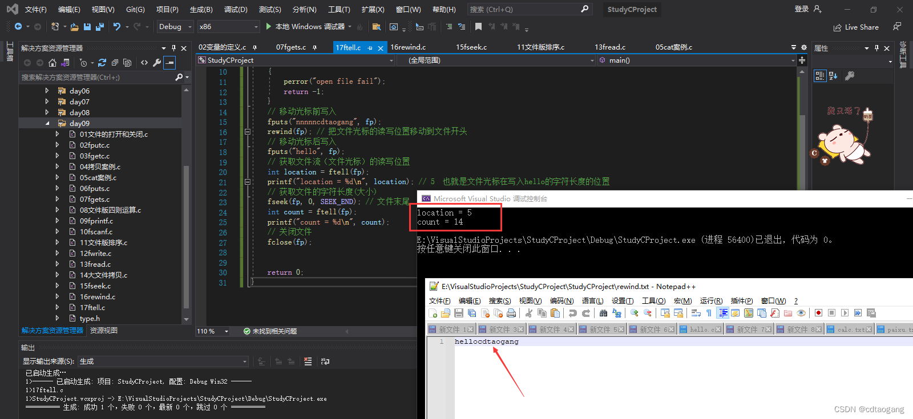This screenshot has height=419, width=913.
Task: Toggle pin on the 02变量的定义.c tab
Action: tap(254, 47)
